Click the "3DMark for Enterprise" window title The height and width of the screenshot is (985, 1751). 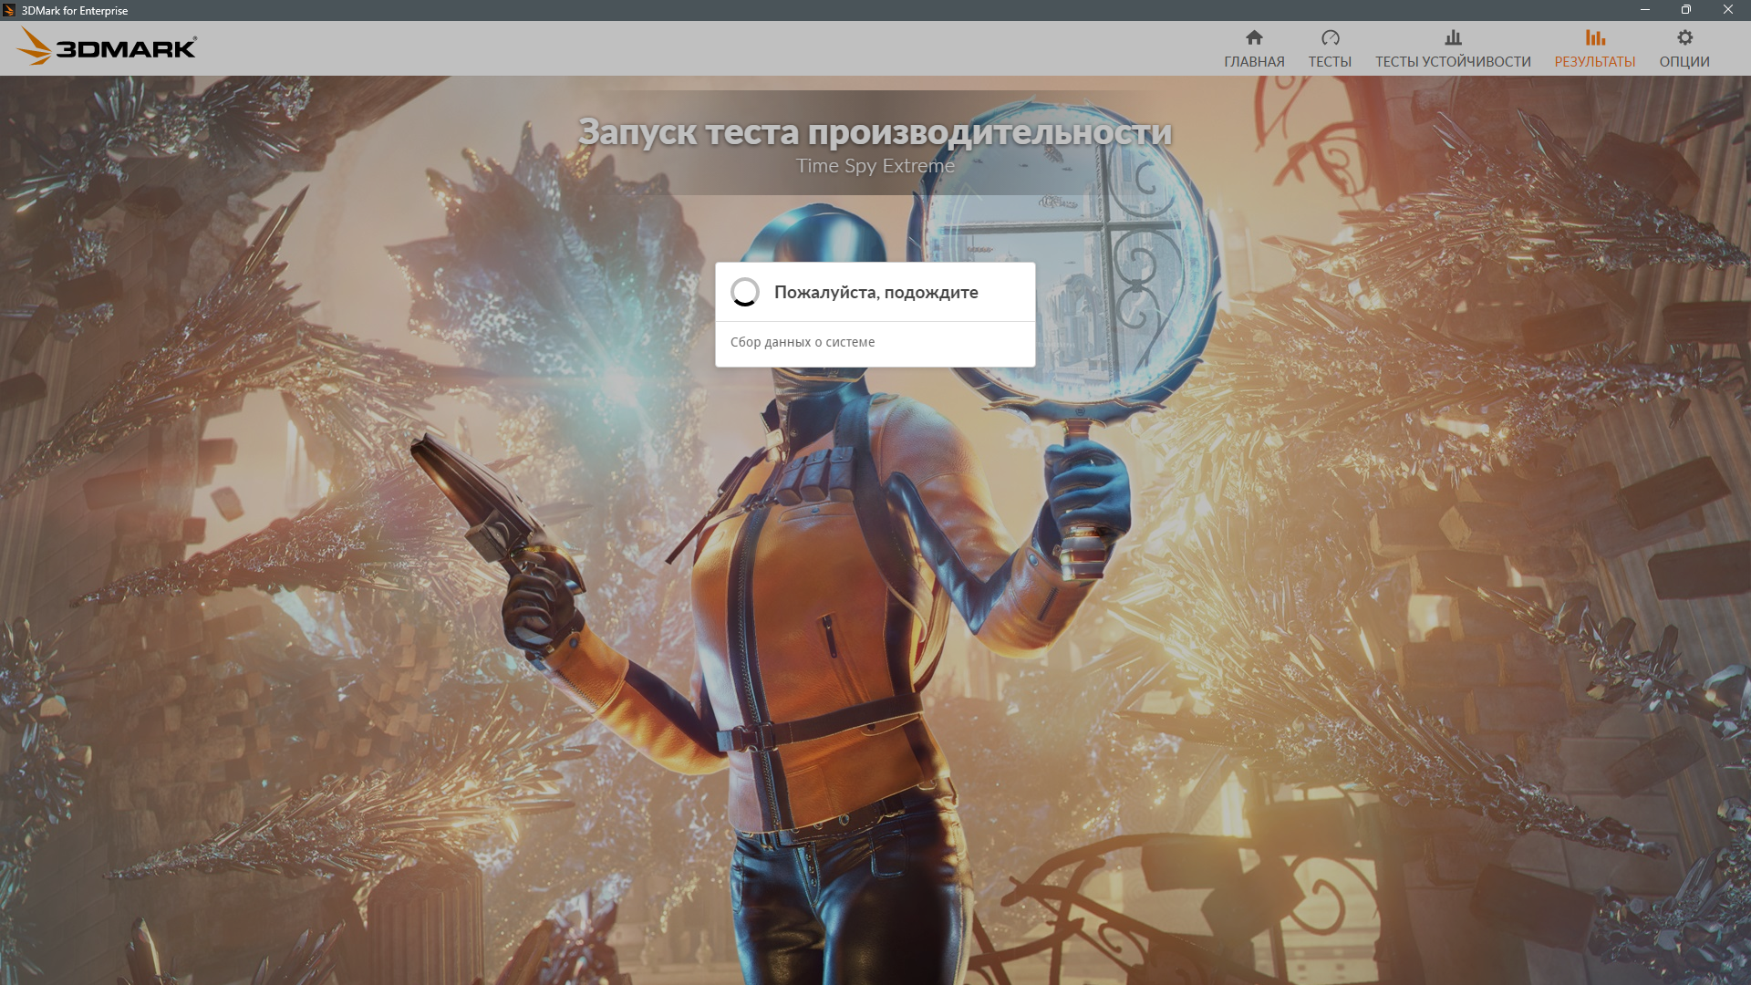[75, 11]
